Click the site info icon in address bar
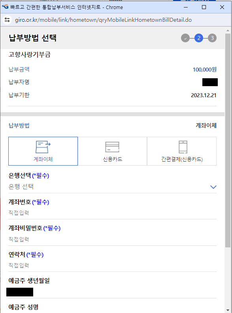This screenshot has width=232, height=313. [x=7, y=20]
